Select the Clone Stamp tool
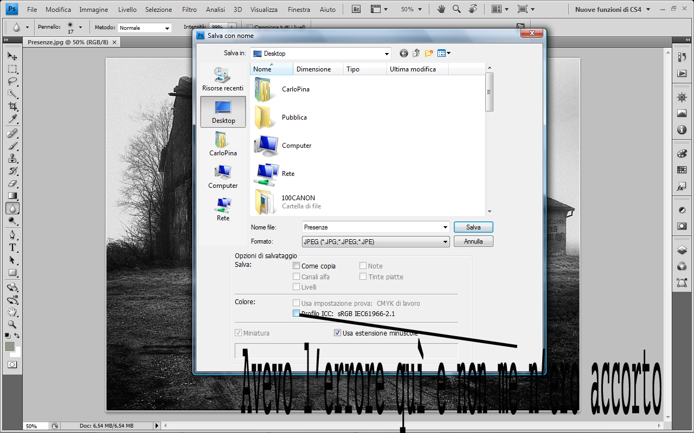Screen dimensions: 694x433 coord(12,159)
